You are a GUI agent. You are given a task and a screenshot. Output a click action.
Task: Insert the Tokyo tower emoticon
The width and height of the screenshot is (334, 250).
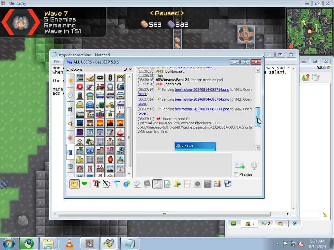pos(120,169)
